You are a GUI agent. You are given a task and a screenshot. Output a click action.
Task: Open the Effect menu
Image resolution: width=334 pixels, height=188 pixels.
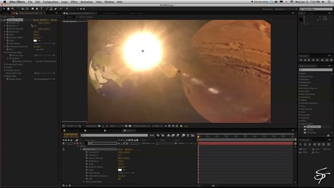(74, 2)
